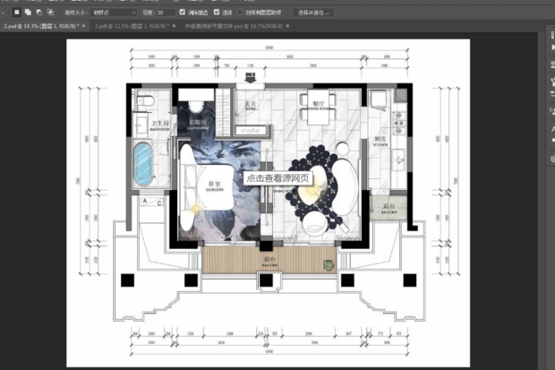This screenshot has height=370, width=555.
Task: Click the 取样大小 label in options bar
Action: pyautogui.click(x=75, y=13)
